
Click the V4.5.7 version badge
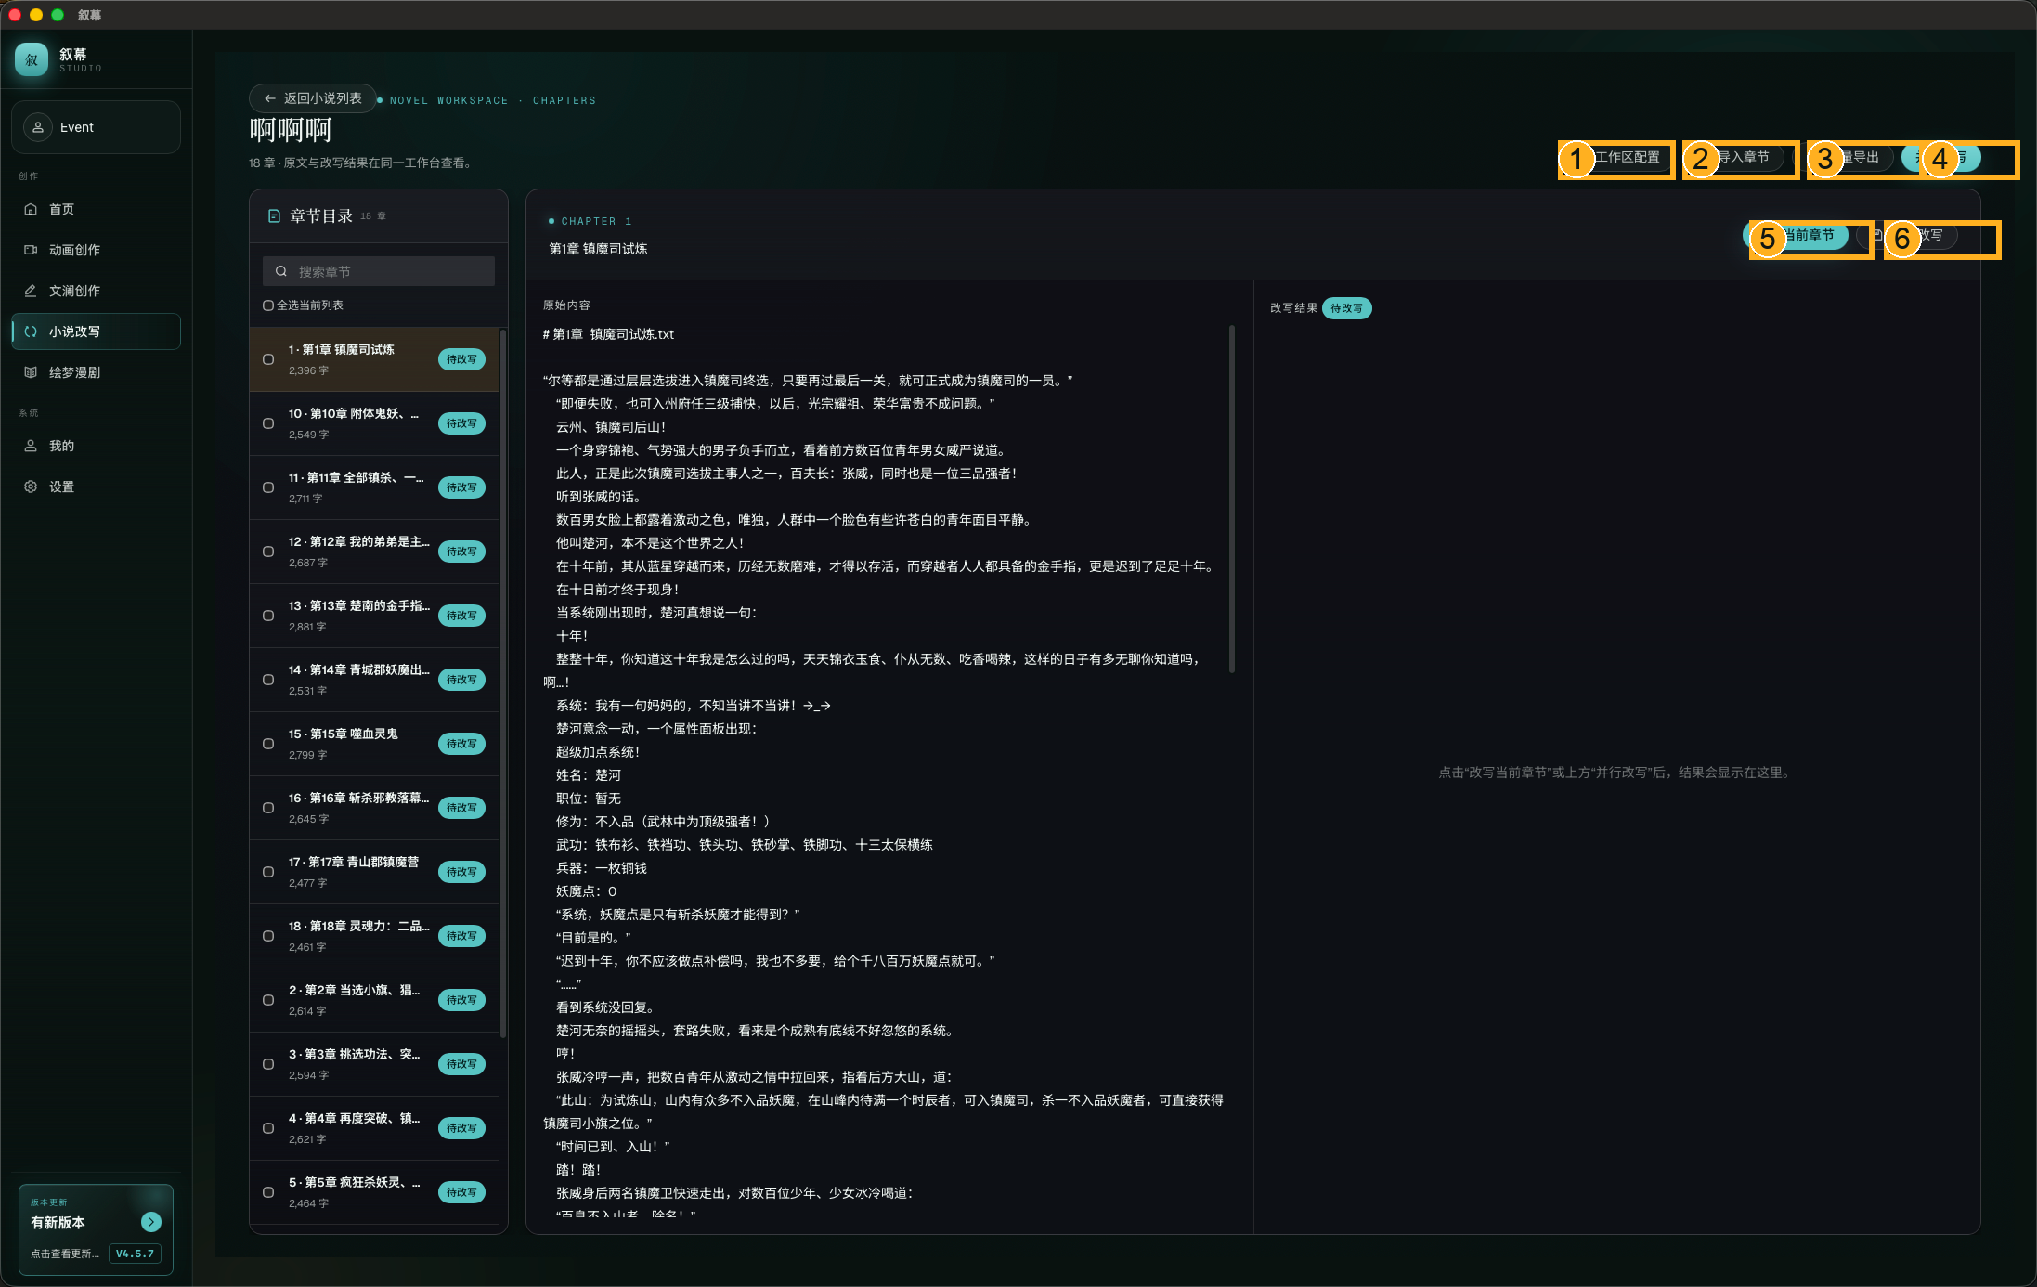136,1254
